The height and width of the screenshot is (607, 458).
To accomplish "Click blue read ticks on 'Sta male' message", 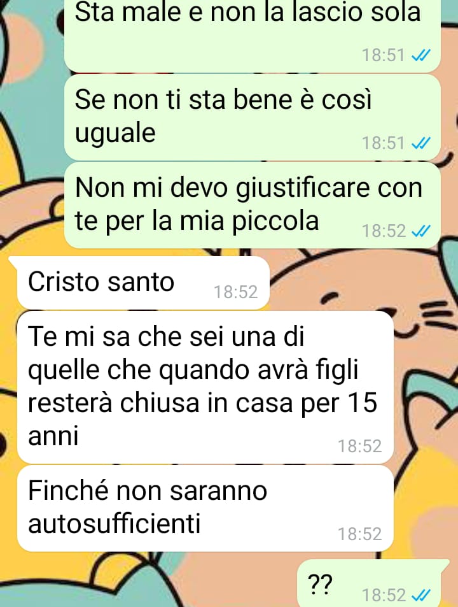I will [420, 56].
